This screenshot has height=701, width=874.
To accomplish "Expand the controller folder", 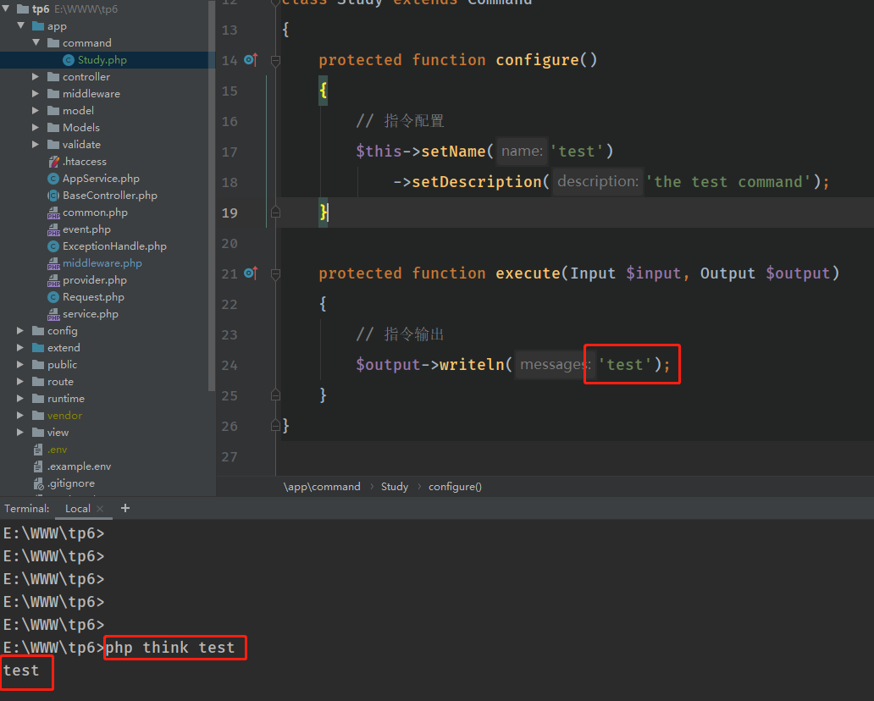I will tap(36, 76).
